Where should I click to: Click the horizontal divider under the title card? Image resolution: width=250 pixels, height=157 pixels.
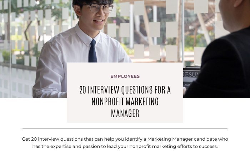pos(125,129)
